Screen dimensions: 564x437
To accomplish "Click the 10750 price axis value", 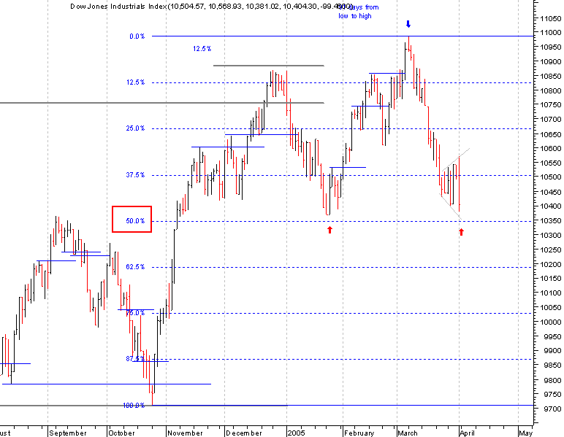I will coord(550,105).
